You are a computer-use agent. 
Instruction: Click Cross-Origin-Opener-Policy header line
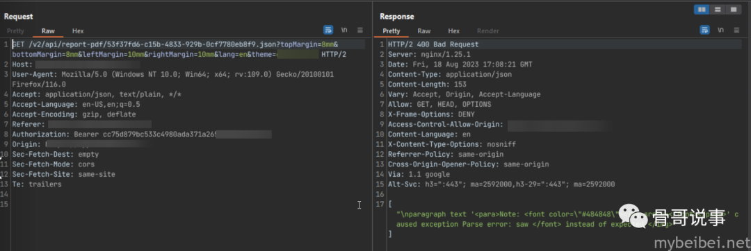pos(469,164)
